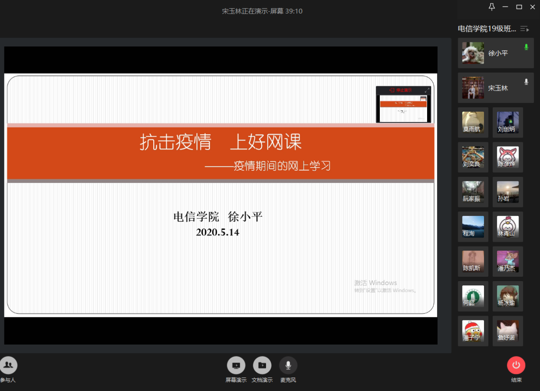Open the 参与人 participants panel
This screenshot has height=391, width=540.
[x=8, y=365]
